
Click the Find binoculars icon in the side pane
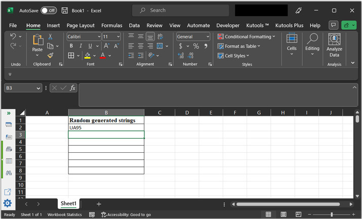click(8, 173)
